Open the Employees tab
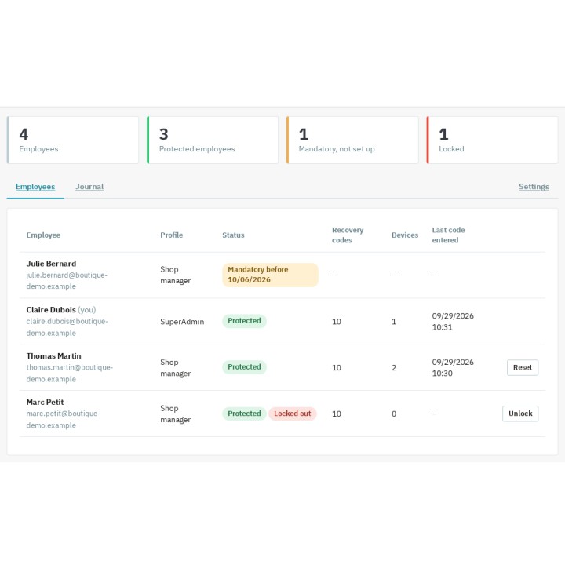565x565 pixels. (x=35, y=187)
